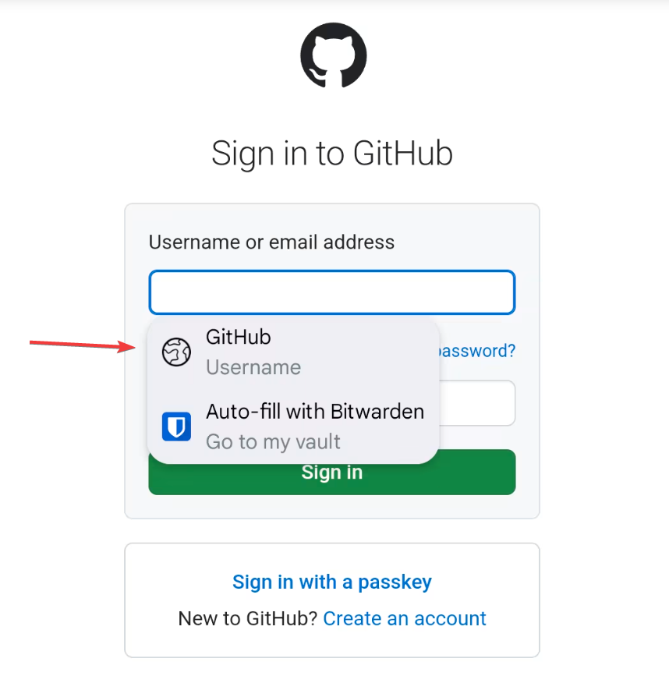Open vault via Go to my vault text
The height and width of the screenshot is (676, 669).
[273, 442]
